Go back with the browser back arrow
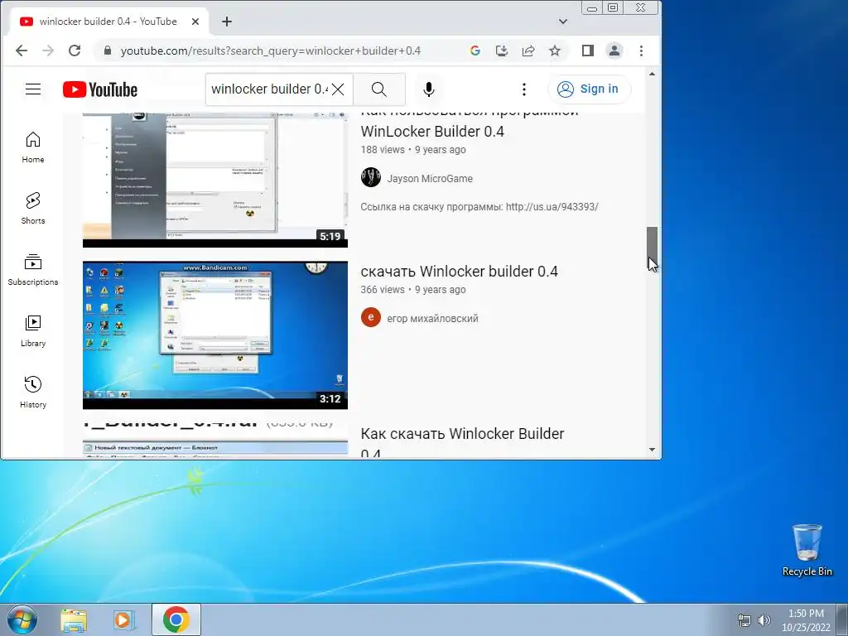Image resolution: width=848 pixels, height=636 pixels. coord(21,51)
